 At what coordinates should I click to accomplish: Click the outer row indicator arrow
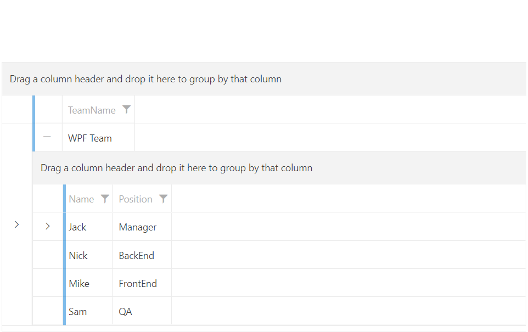pyautogui.click(x=17, y=224)
